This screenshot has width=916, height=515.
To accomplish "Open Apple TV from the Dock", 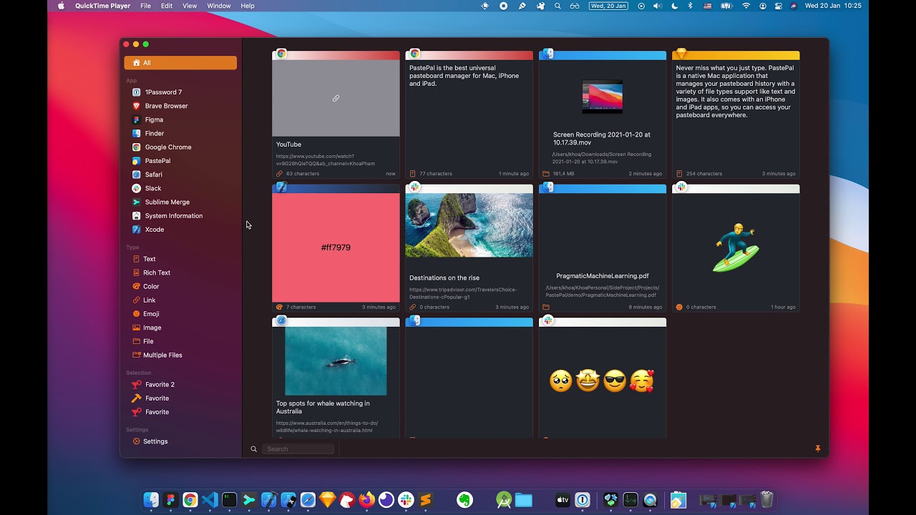I will pos(563,500).
